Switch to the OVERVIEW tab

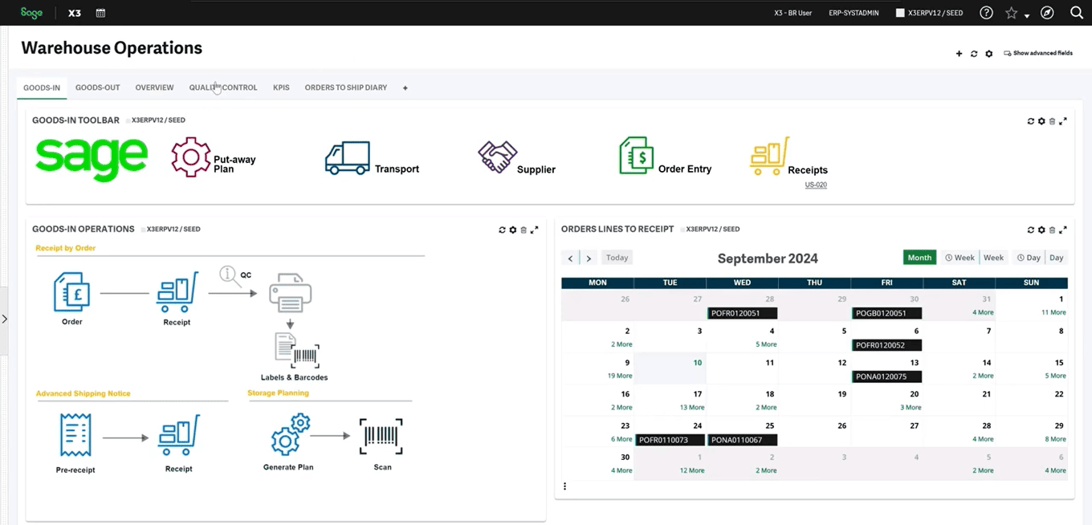point(154,87)
